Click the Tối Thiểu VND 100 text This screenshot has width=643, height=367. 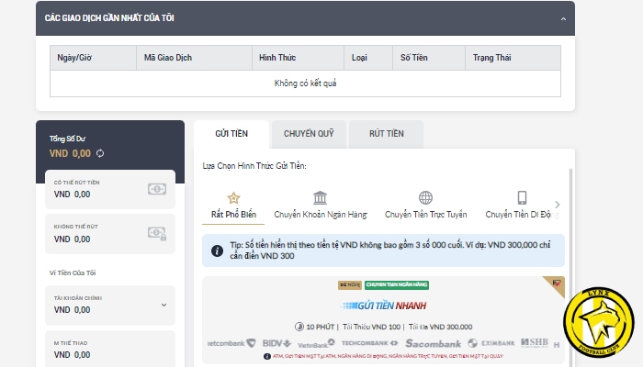tap(371, 327)
